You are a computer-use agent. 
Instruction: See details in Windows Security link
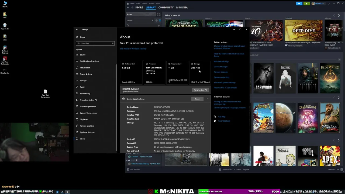(x=133, y=49)
